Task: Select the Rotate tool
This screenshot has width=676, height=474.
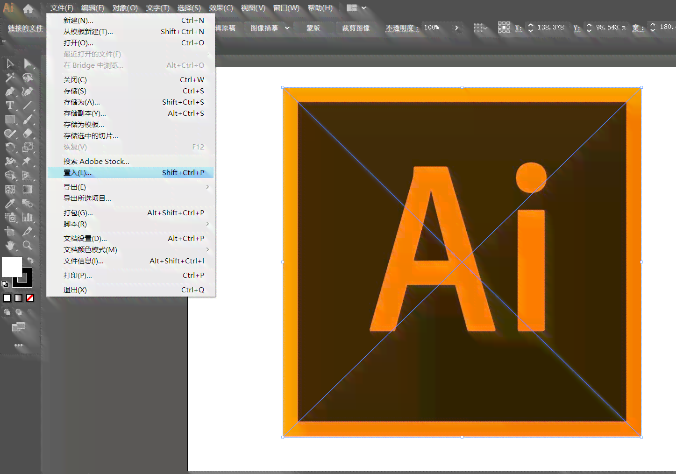Action: [x=10, y=148]
